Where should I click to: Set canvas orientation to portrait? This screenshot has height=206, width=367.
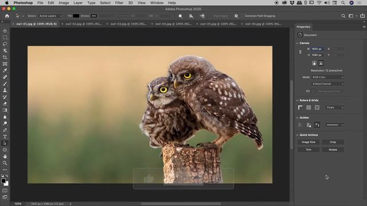[314, 63]
